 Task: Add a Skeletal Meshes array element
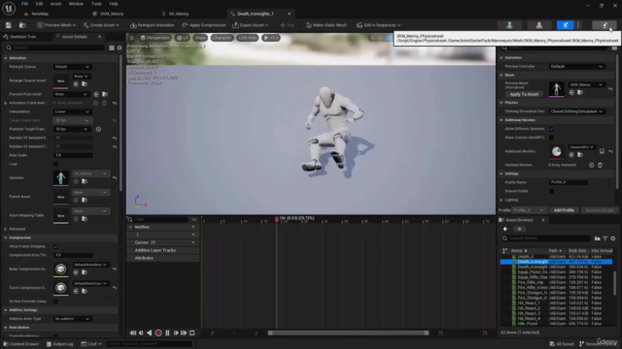(592, 165)
